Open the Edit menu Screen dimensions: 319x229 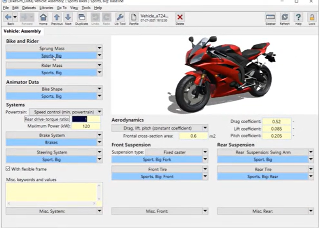point(16,8)
